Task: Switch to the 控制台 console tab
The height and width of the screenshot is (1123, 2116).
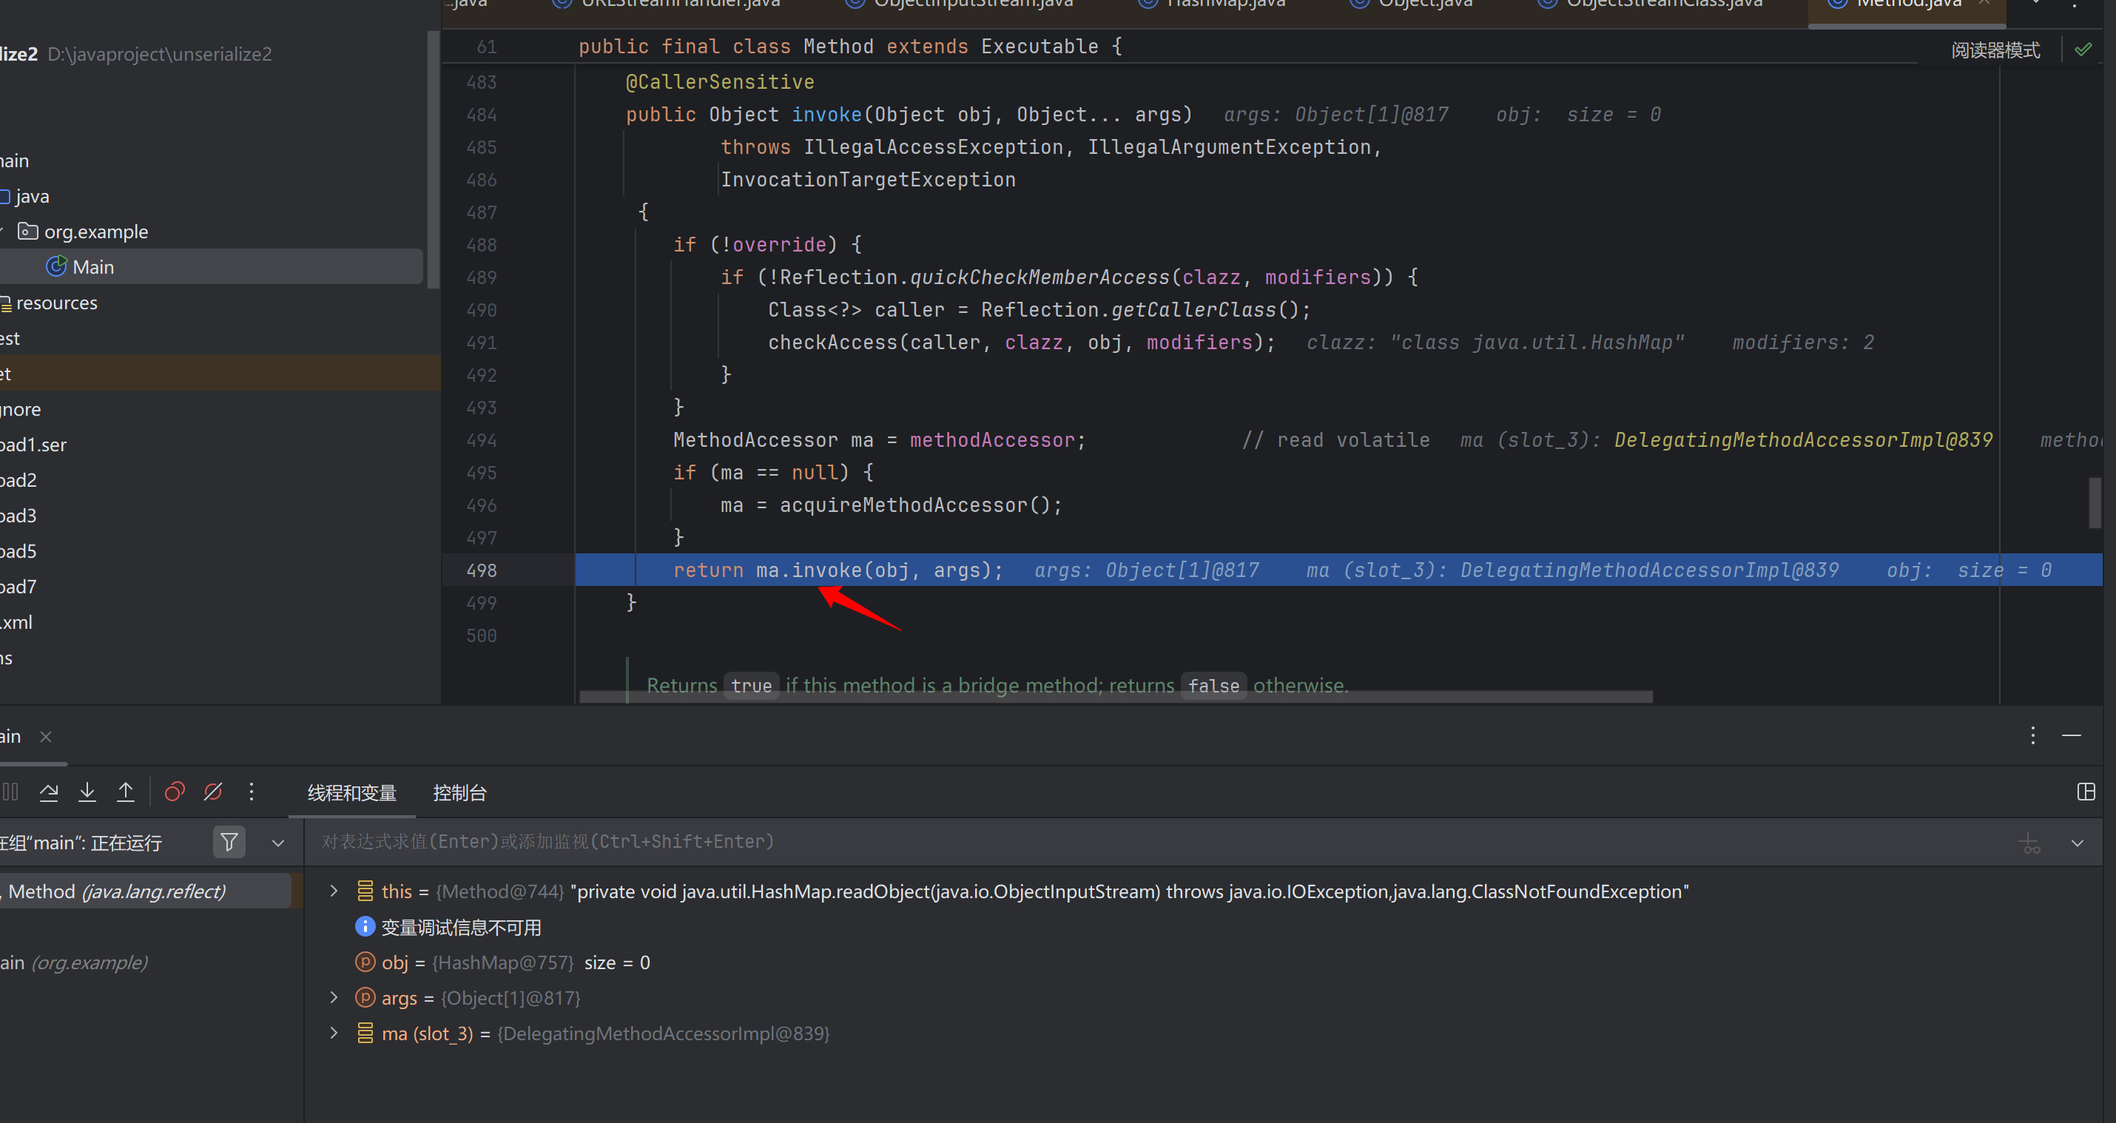Action: [x=459, y=793]
